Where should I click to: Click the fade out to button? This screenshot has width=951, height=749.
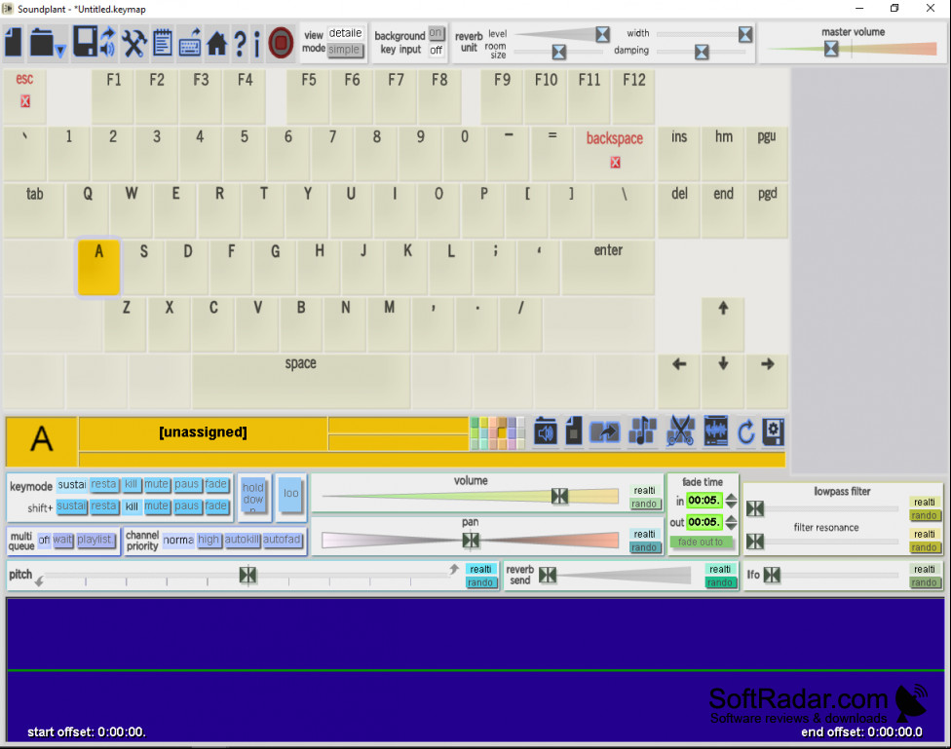pos(701,543)
